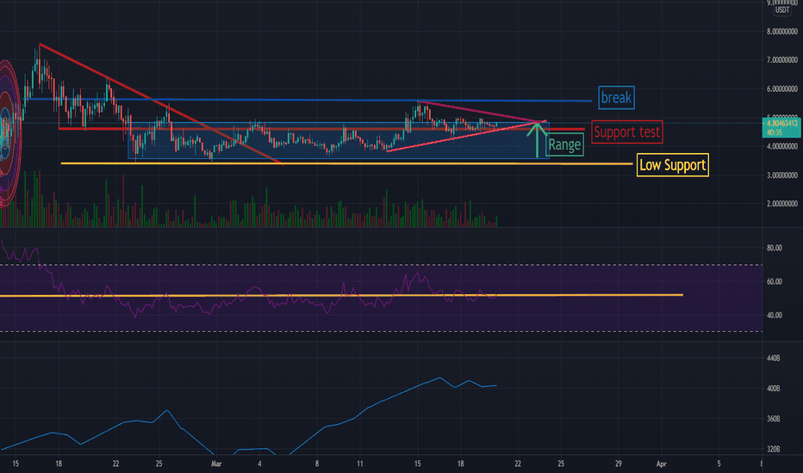Click the green "Range" label box
Viewport: 803px width, 473px height.
click(x=565, y=144)
